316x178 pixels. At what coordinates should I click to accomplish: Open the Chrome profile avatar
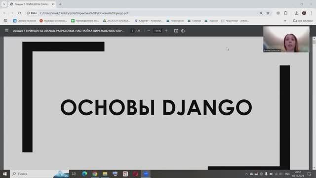304,13
